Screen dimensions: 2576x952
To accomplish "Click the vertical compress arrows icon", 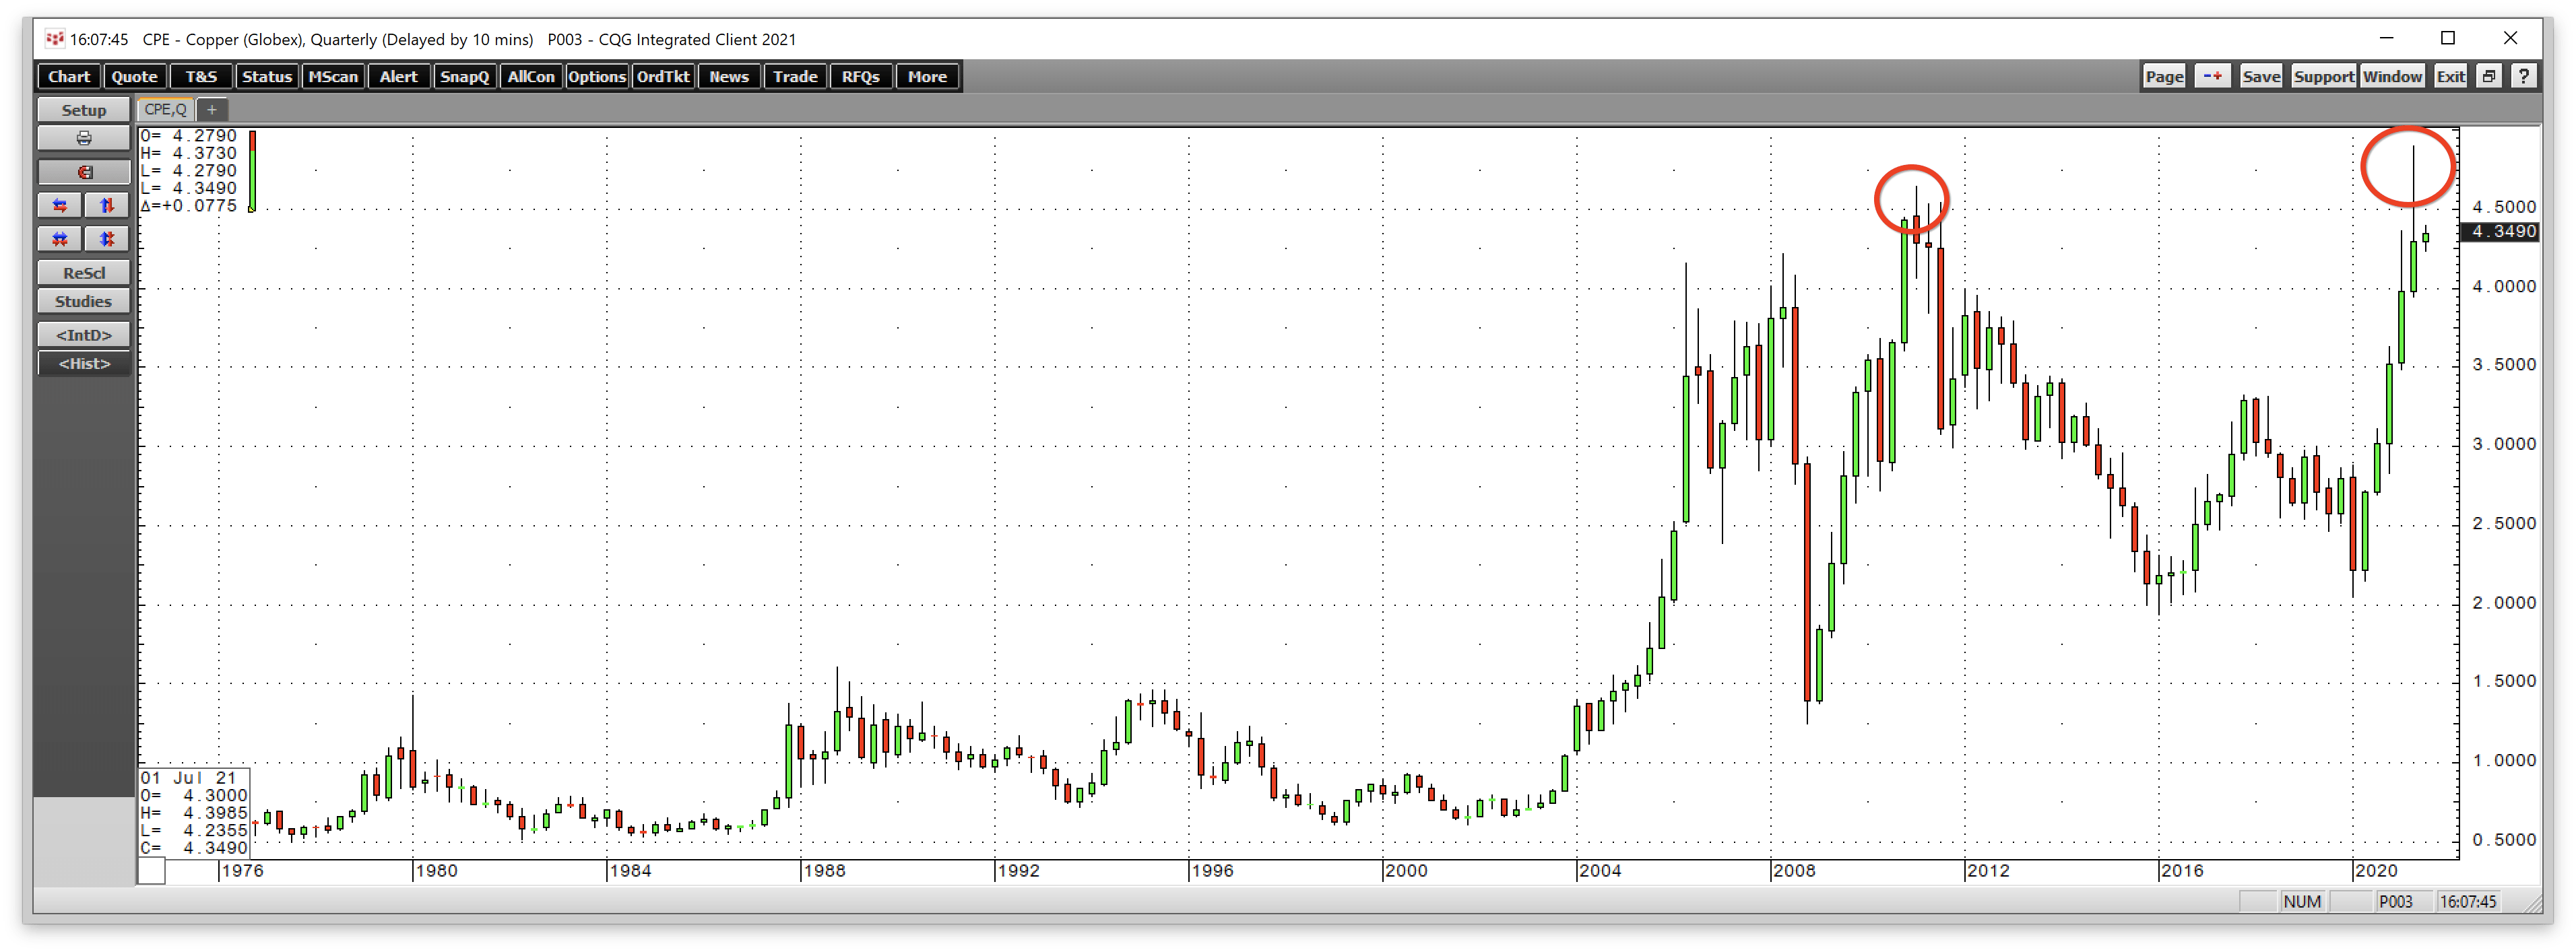I will pyautogui.click(x=107, y=239).
